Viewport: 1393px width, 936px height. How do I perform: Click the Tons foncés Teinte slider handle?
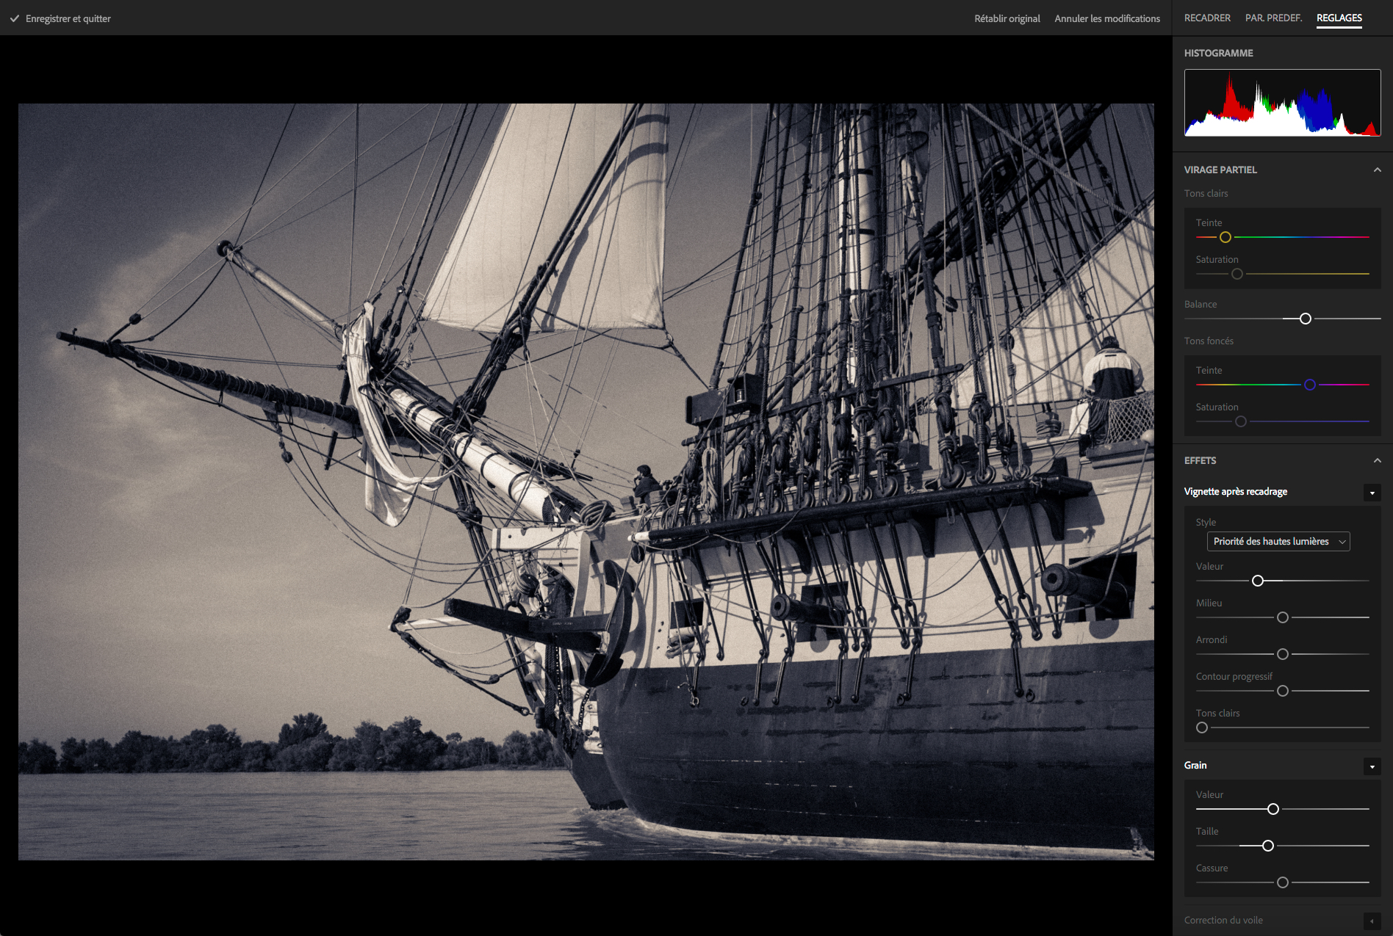point(1310,385)
